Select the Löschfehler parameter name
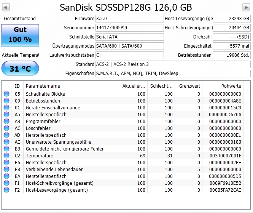Image resolution: width=253 pixels, height=213 pixels. 38,128
